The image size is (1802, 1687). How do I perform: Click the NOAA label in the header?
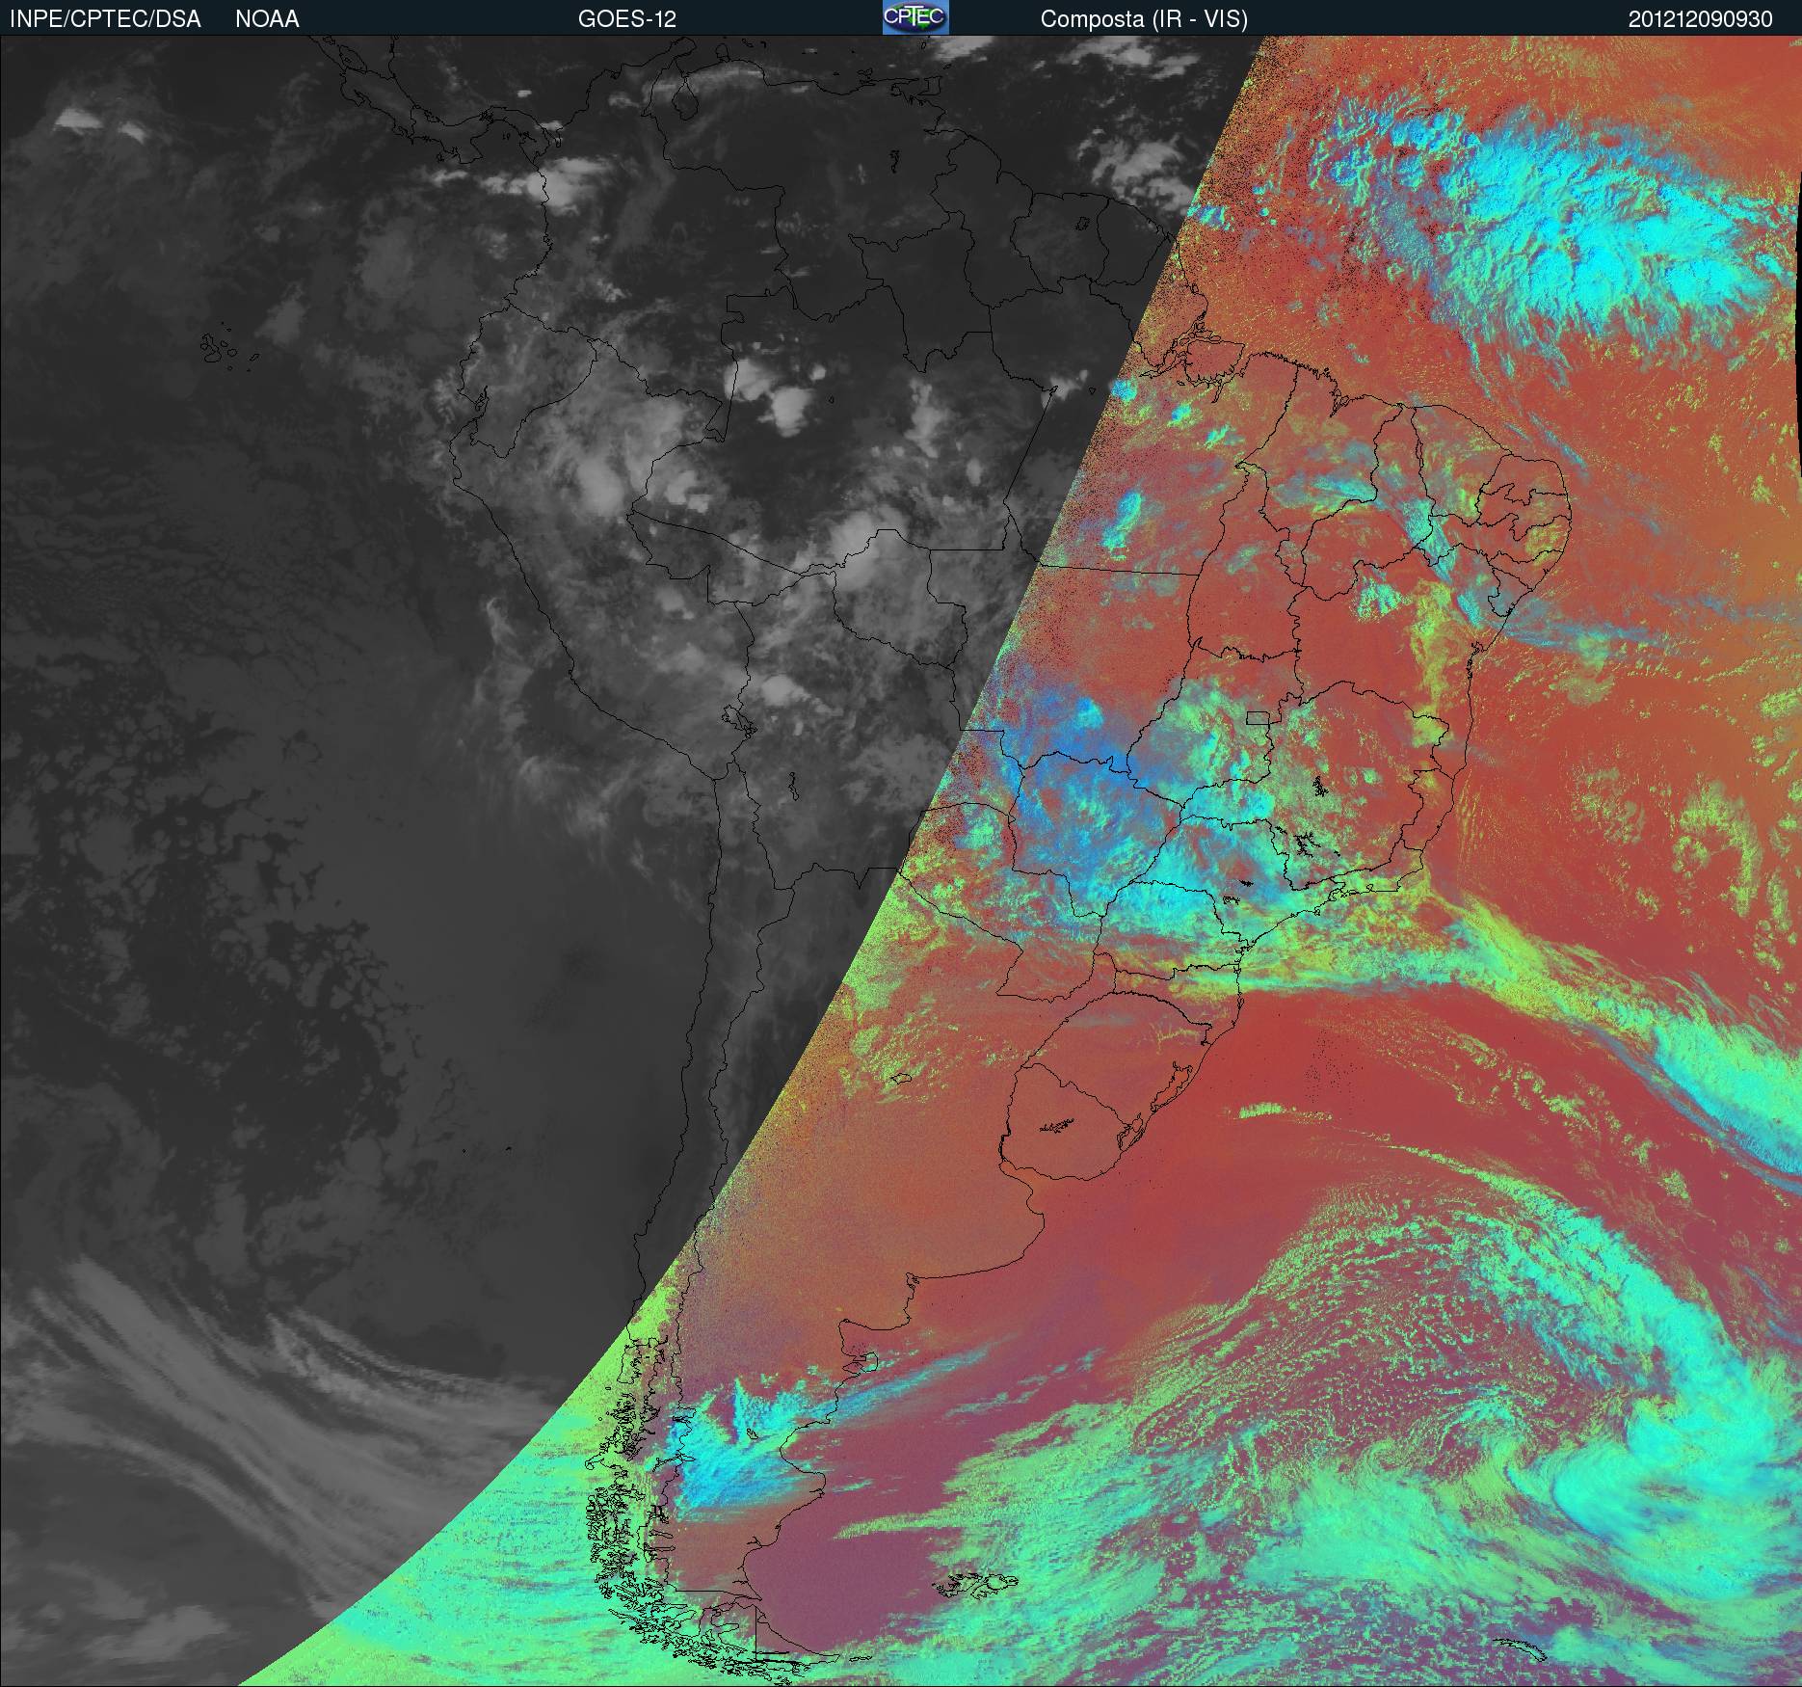(x=267, y=19)
